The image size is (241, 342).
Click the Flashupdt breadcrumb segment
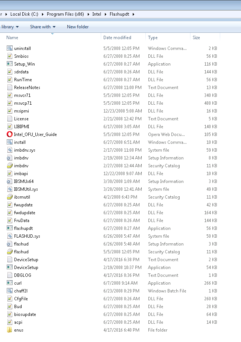click(x=119, y=14)
